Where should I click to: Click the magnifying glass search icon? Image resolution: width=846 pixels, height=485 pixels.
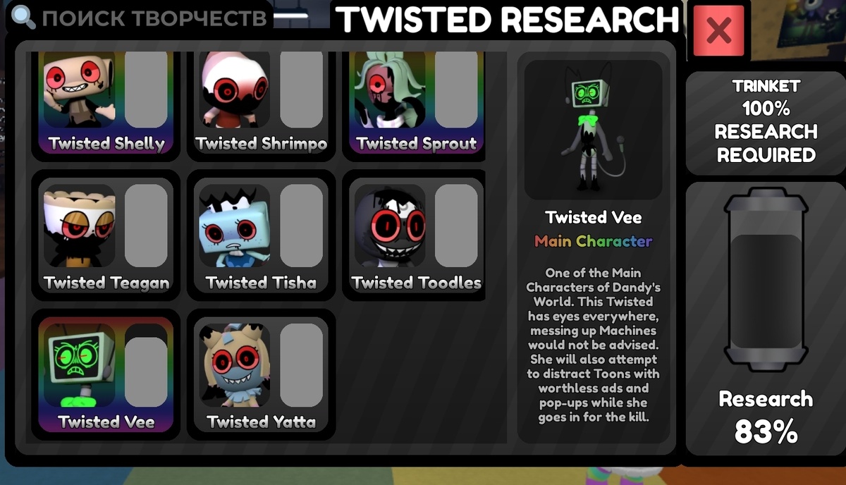point(25,16)
